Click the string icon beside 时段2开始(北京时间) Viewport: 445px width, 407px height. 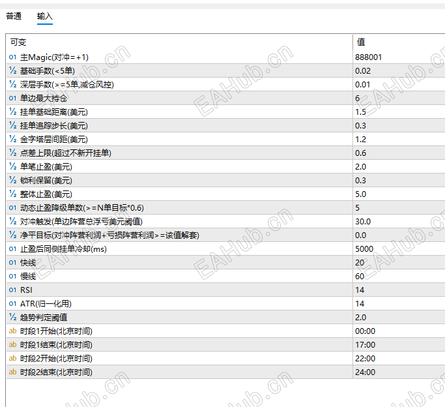coord(13,358)
